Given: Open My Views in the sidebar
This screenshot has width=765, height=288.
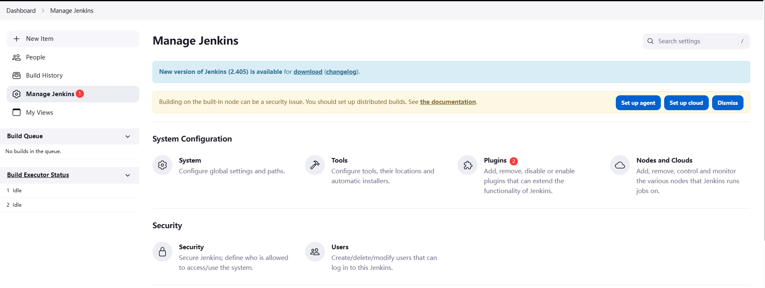Looking at the screenshot, I should [73, 112].
